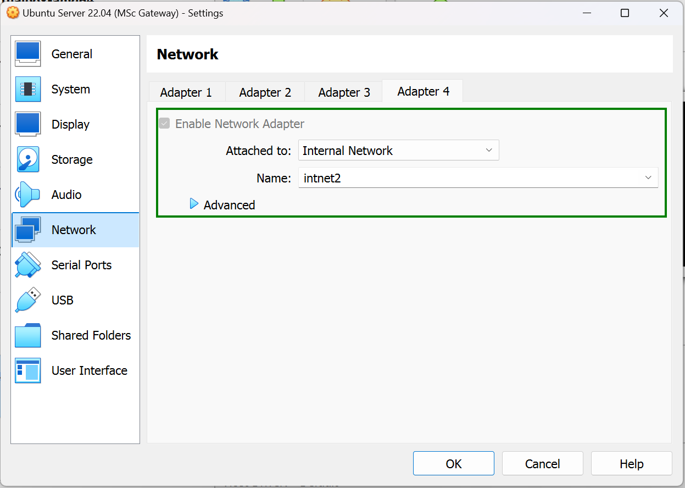Click the Help button
The height and width of the screenshot is (488, 685).
(x=632, y=463)
